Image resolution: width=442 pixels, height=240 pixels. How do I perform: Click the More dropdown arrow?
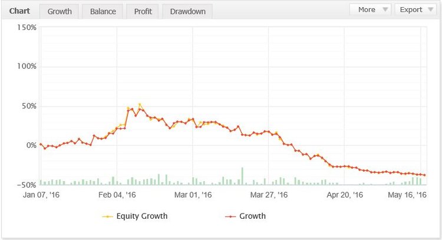[x=385, y=9]
